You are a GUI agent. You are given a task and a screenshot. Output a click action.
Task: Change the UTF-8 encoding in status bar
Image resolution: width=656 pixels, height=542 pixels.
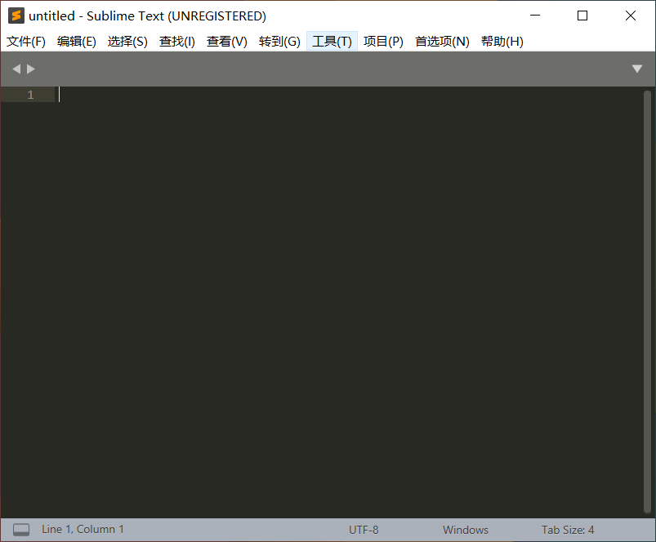[x=364, y=530]
